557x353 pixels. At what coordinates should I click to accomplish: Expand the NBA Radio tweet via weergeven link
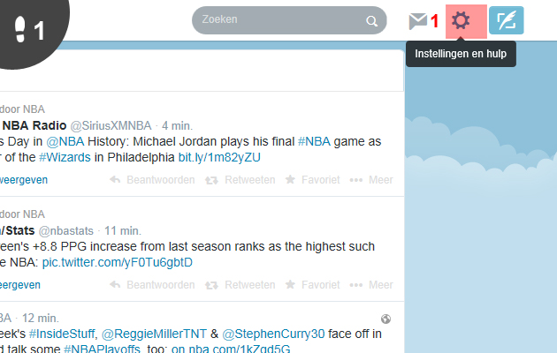coord(24,180)
